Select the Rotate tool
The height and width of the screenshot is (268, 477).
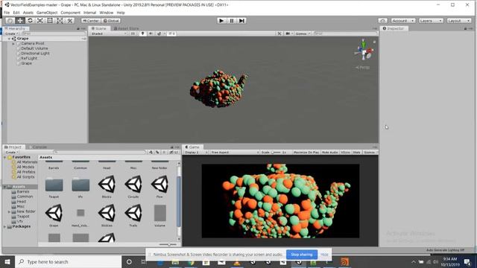click(x=30, y=20)
